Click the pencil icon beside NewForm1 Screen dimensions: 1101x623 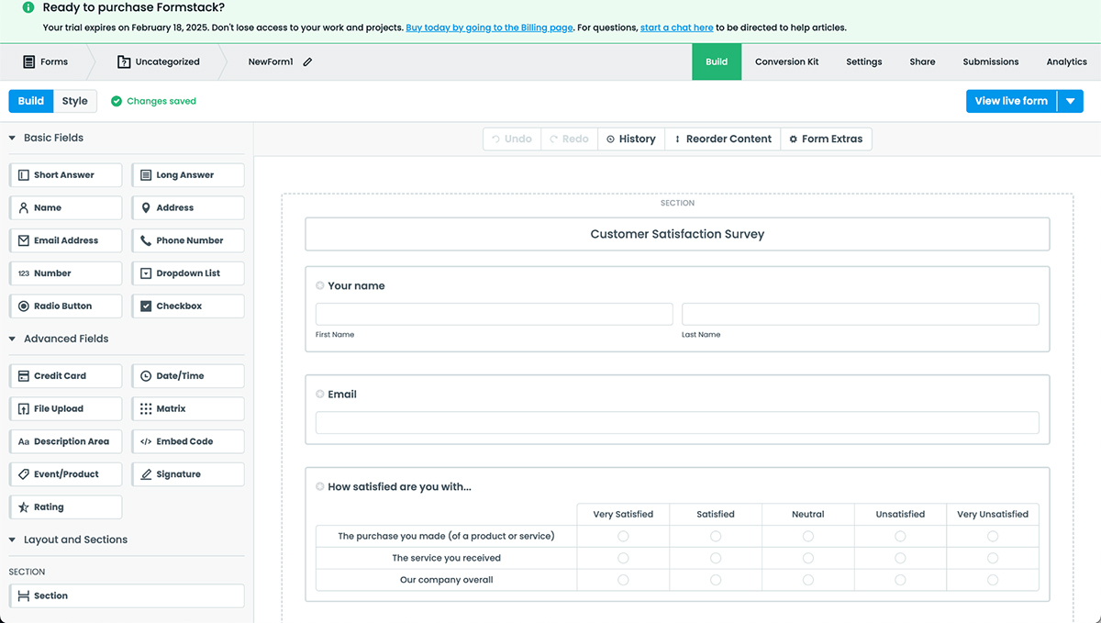pos(307,62)
